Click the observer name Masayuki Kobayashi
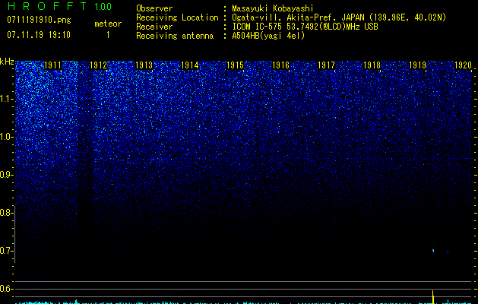Image resolution: width=478 pixels, height=304 pixels. [273, 8]
